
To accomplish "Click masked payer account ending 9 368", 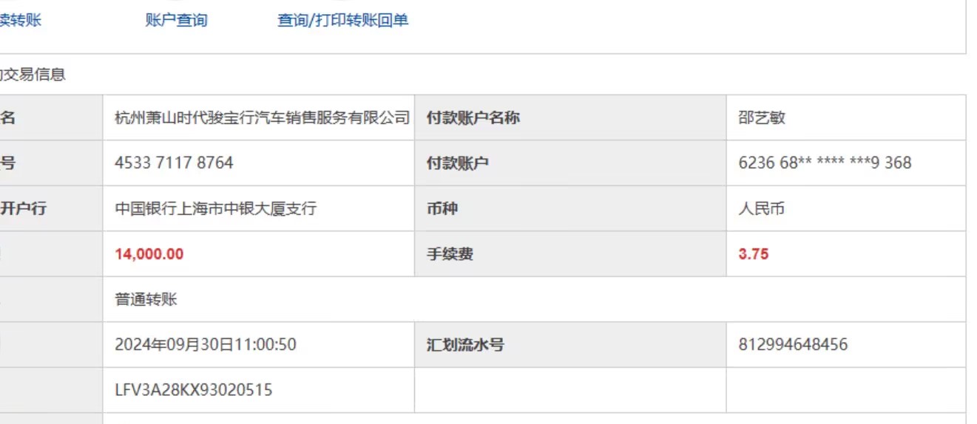I will click(x=825, y=163).
